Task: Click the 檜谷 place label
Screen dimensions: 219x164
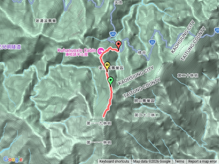Action: [x=142, y=52]
